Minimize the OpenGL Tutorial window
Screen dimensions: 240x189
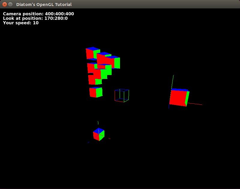click(10, 4)
